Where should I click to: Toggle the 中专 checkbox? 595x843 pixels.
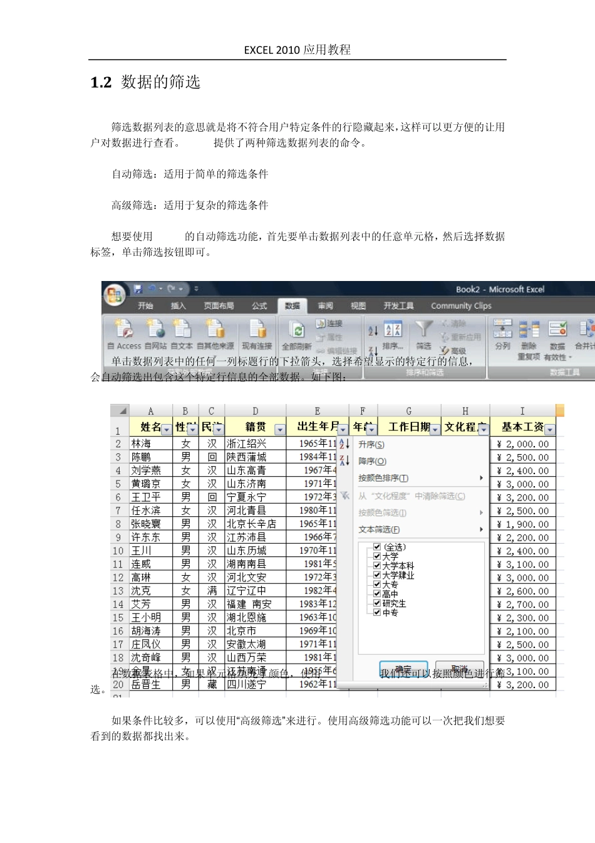point(377,613)
